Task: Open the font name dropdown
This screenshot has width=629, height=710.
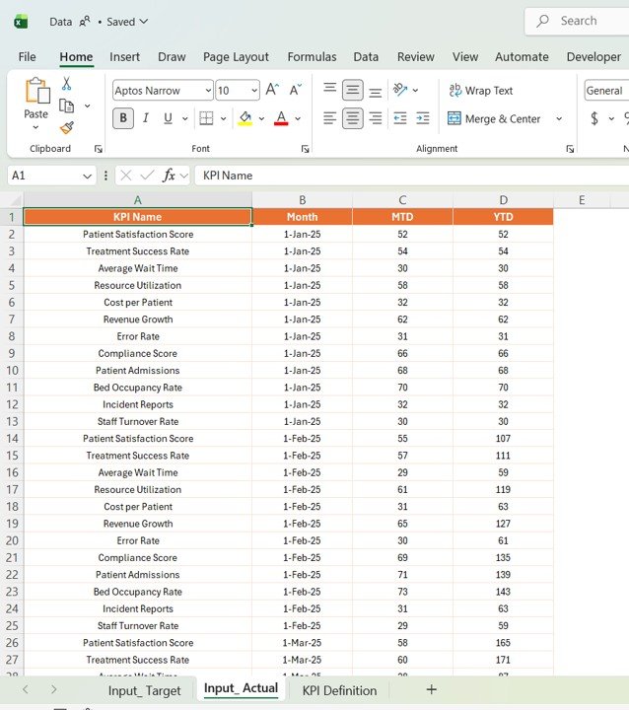Action: (207, 91)
